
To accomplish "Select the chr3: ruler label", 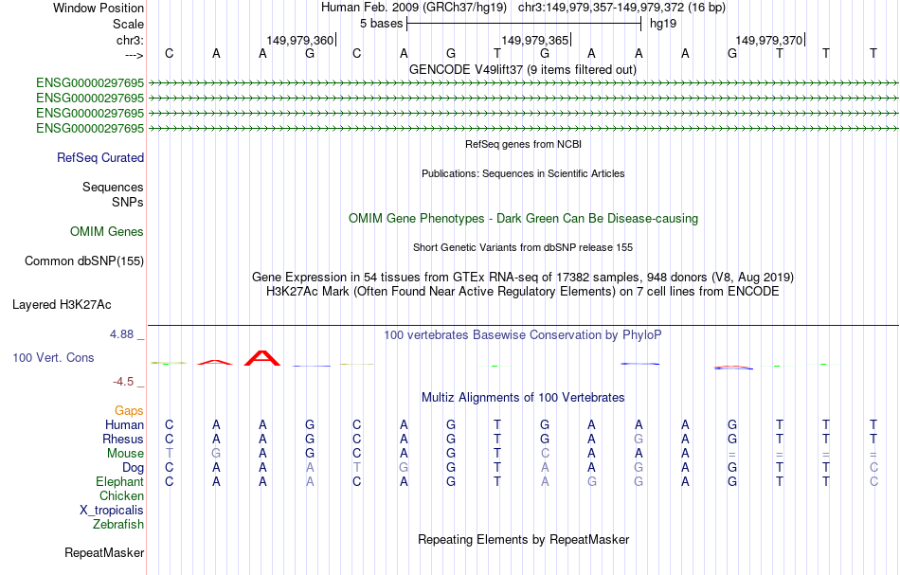I will (x=130, y=40).
